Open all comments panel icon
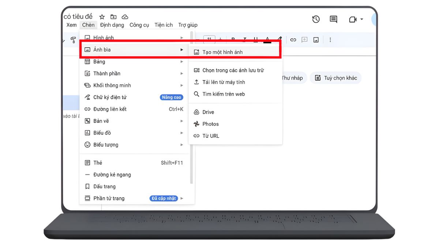The width and height of the screenshot is (439, 247). 333,19
